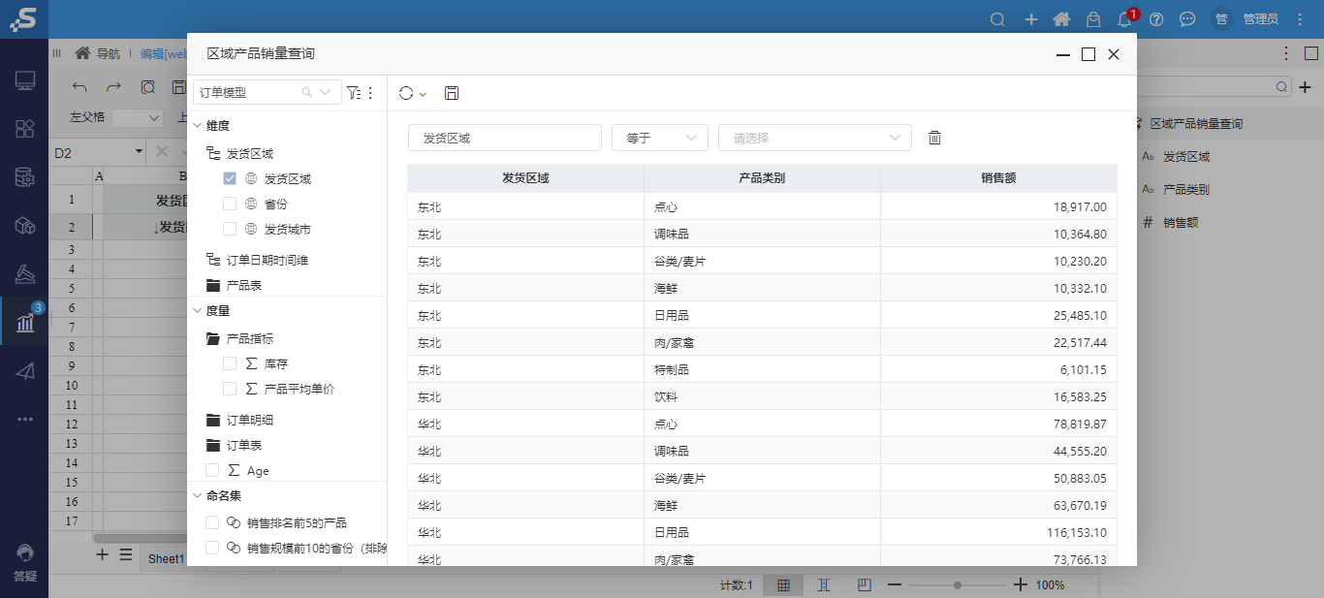Viewport: 1324px width, 598px height.
Task: Click zoom in plus in status bar
Action: 1020,585
